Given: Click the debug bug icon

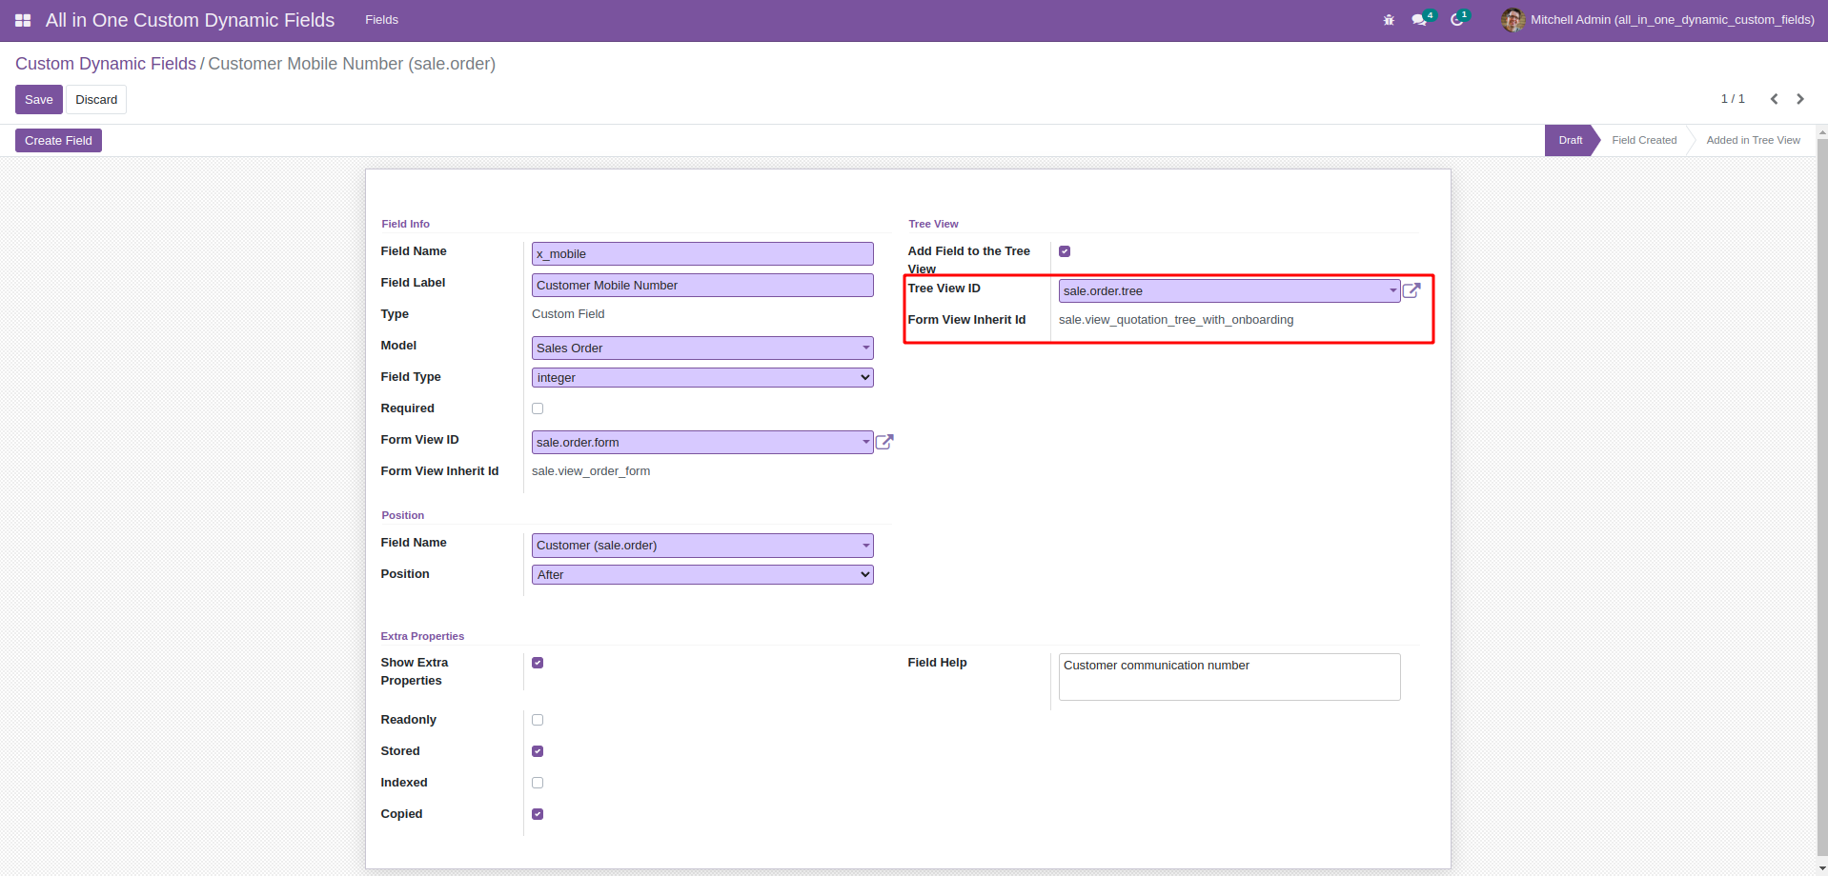Looking at the screenshot, I should tap(1389, 20).
